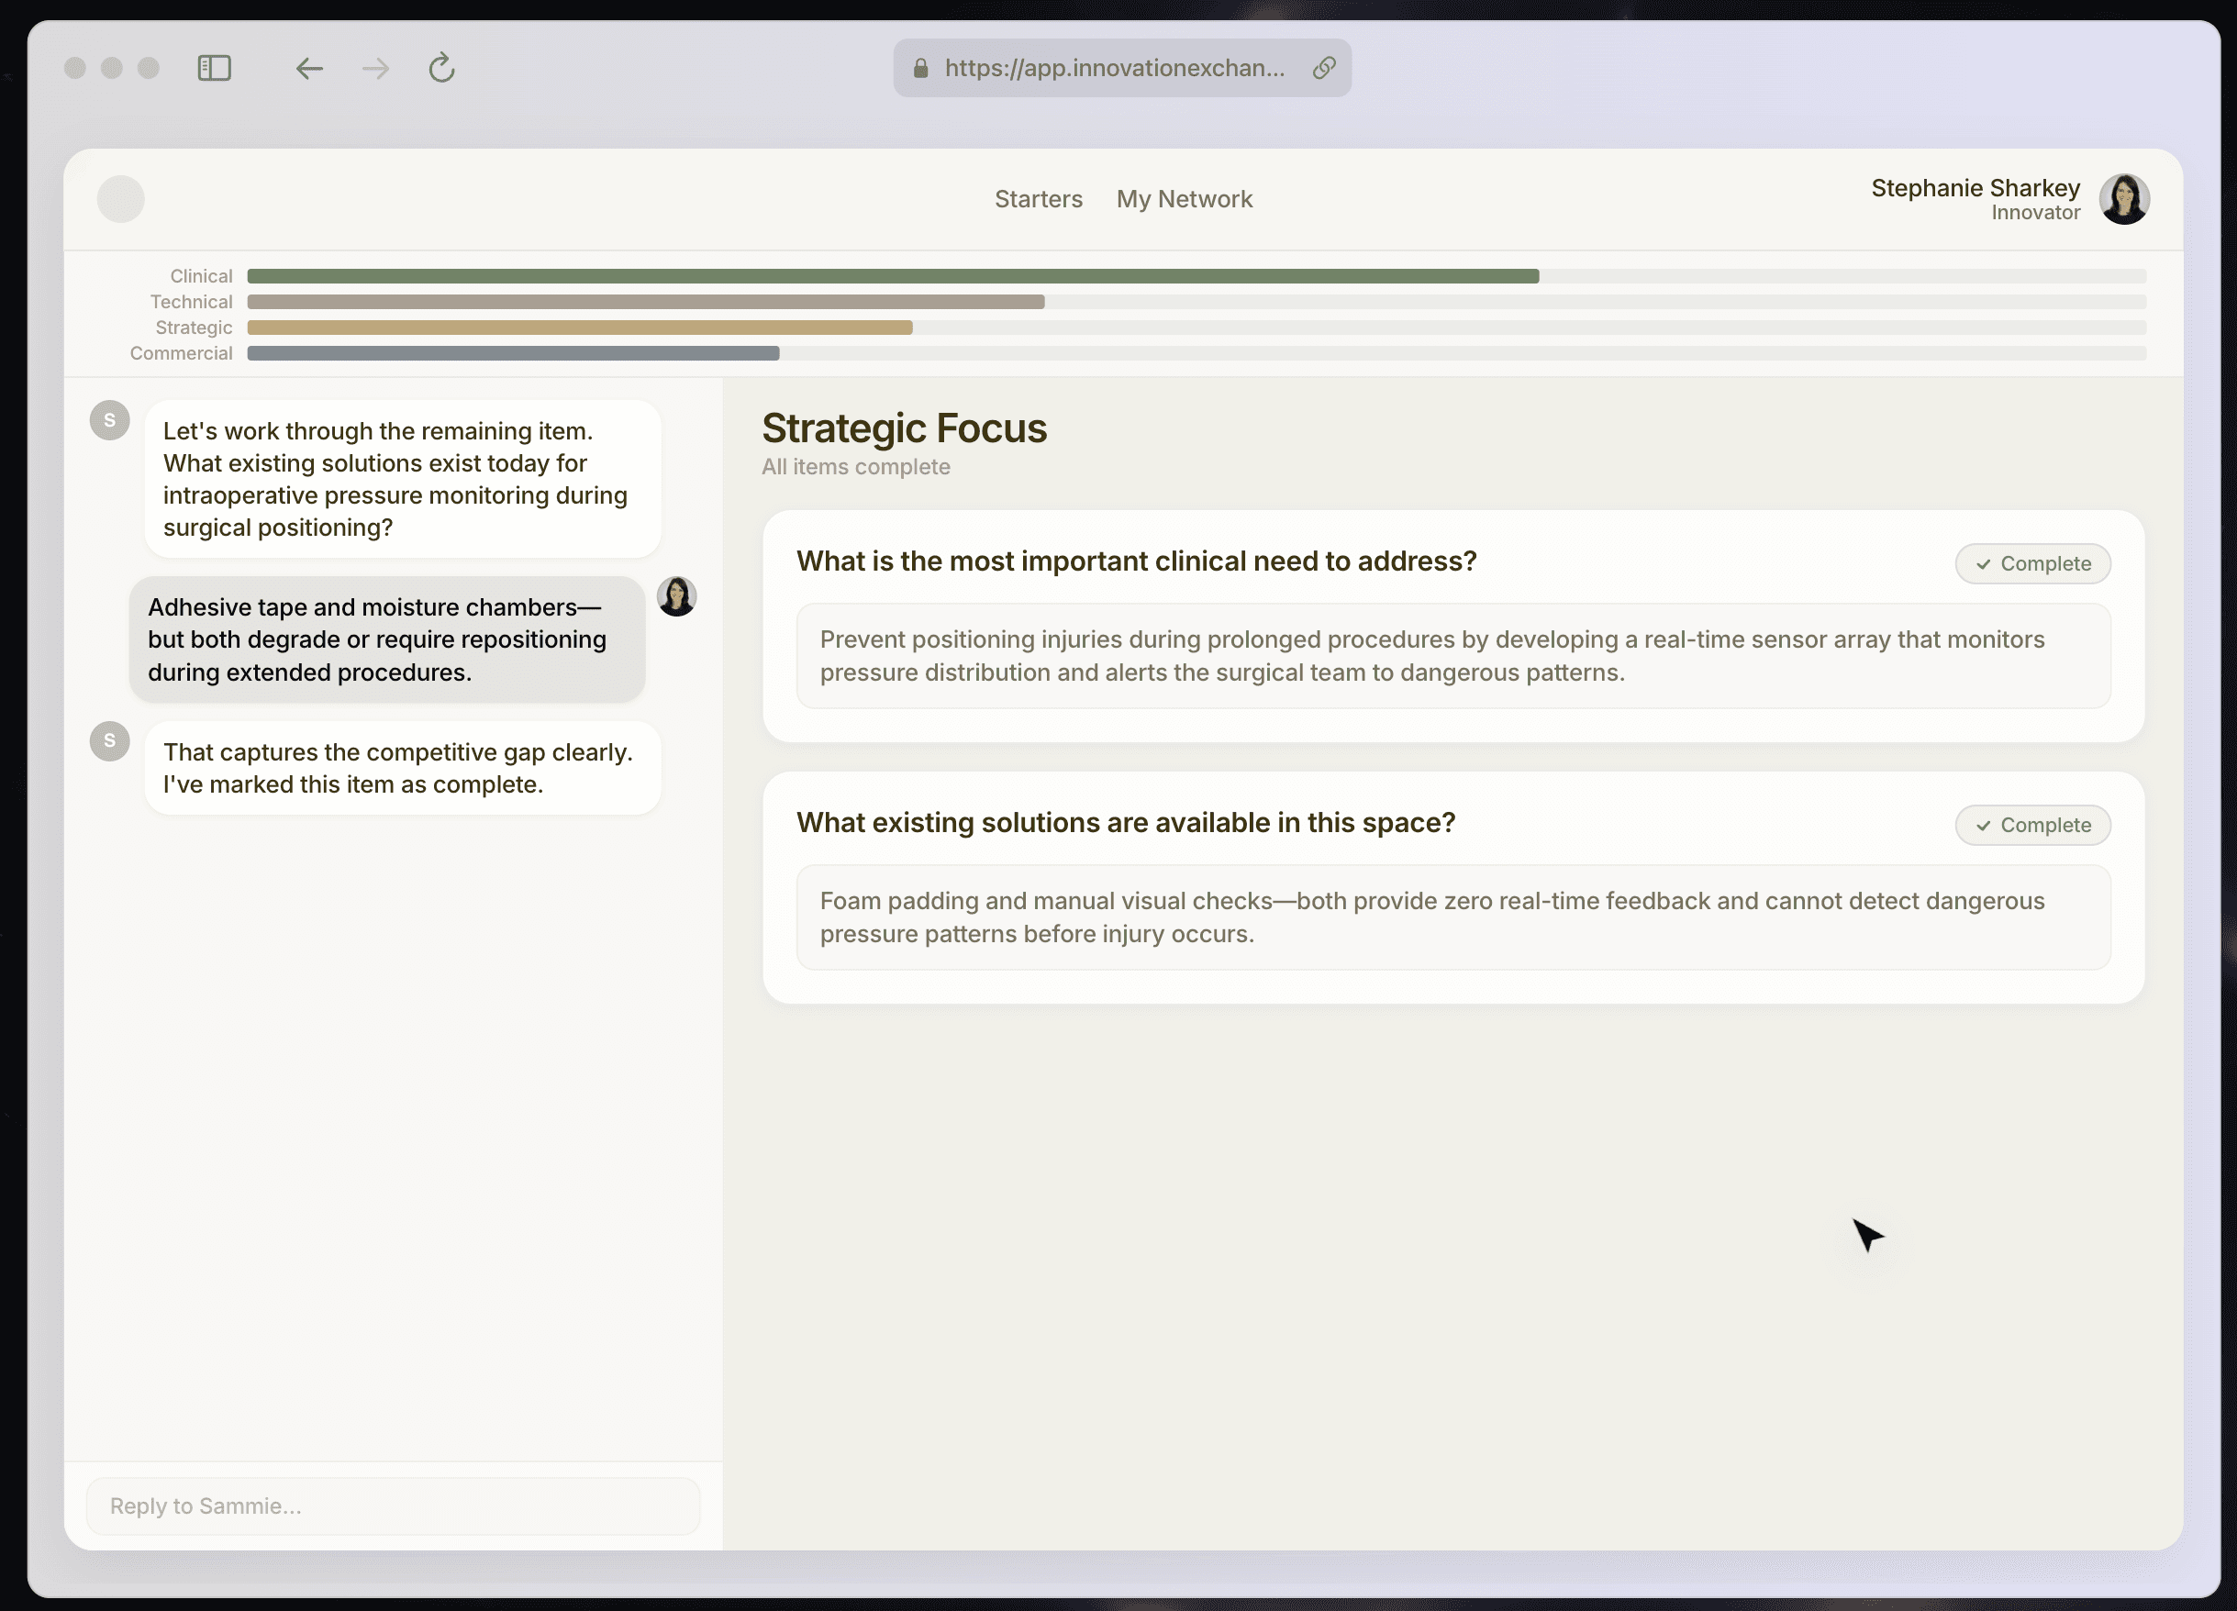This screenshot has height=1611, width=2237.
Task: Click the browser sidebar toggle icon
Action: [x=214, y=68]
